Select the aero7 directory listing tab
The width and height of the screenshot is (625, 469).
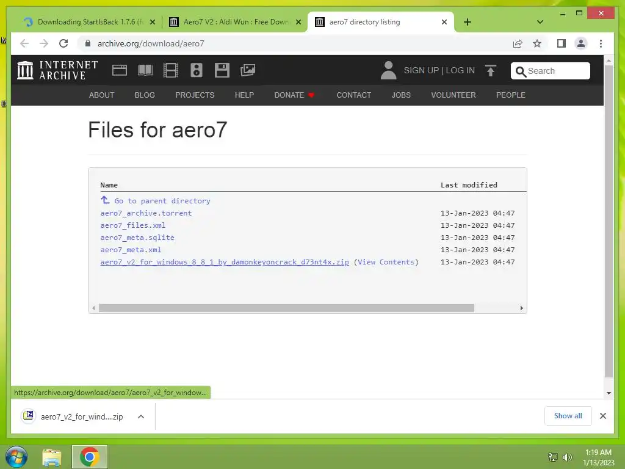[x=381, y=22]
